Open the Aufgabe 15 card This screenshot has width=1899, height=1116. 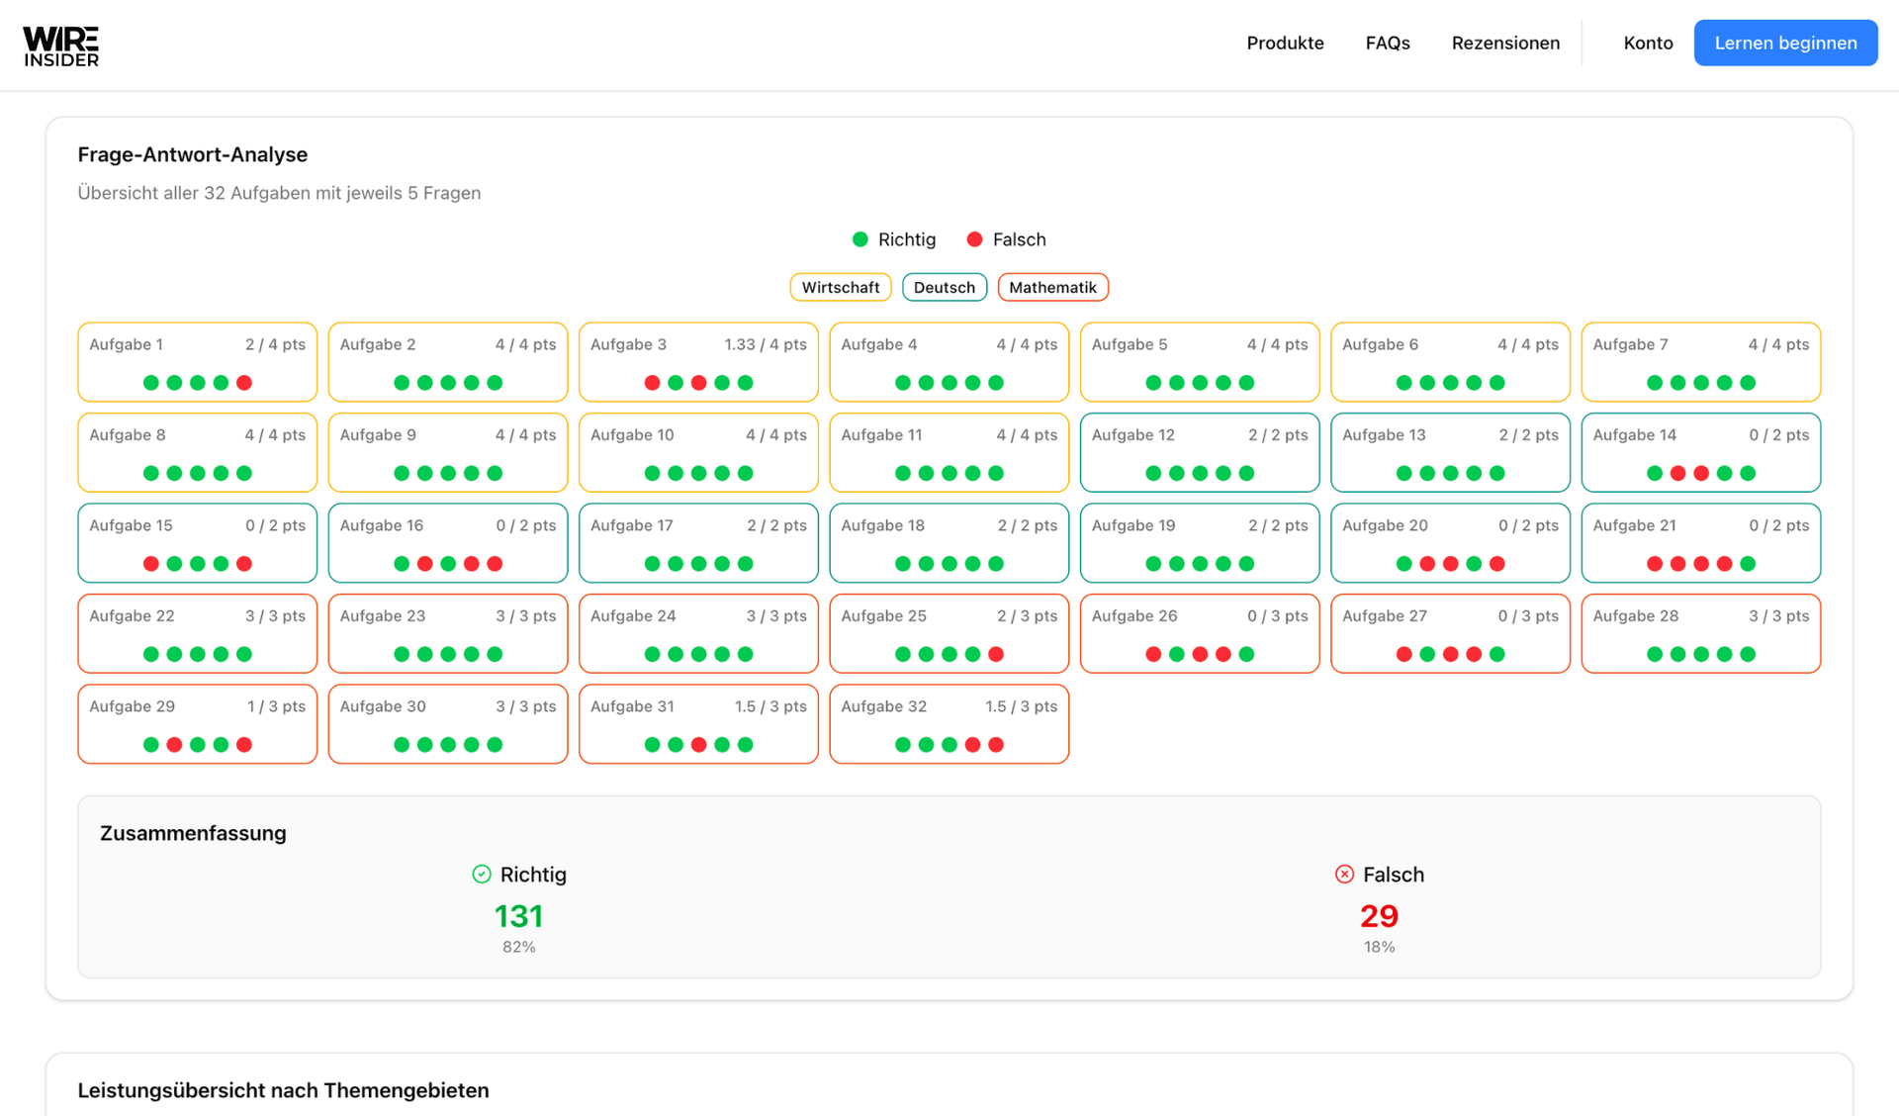(x=198, y=543)
